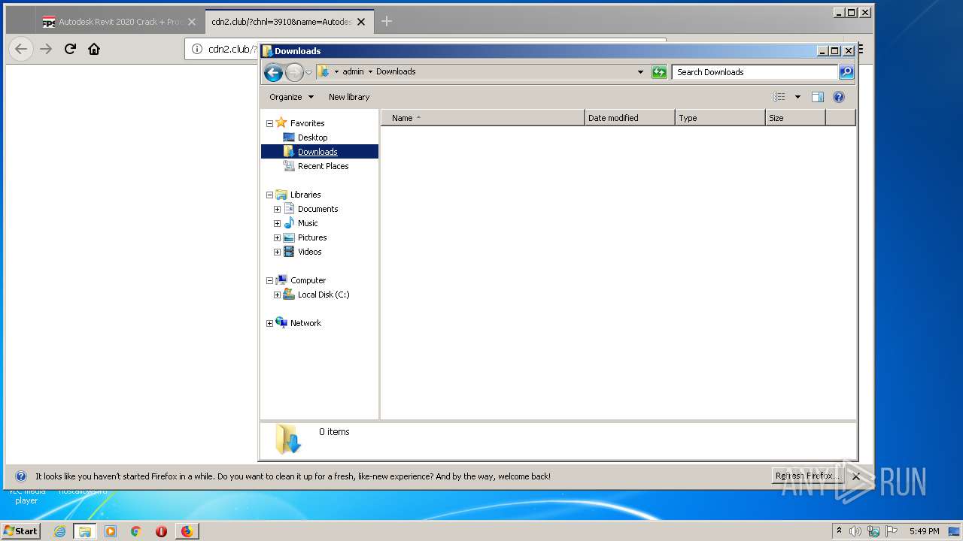Image resolution: width=963 pixels, height=541 pixels.
Task: Click the Explorer help question mark icon
Action: point(839,97)
